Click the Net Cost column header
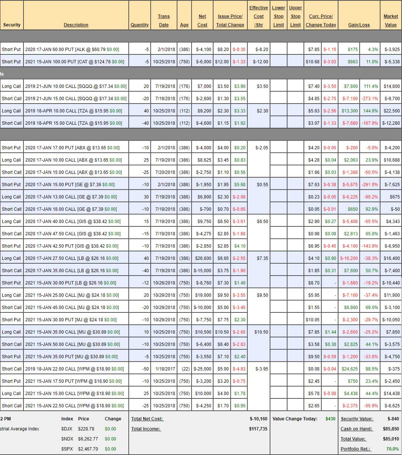This screenshot has width=402, height=455. [x=202, y=20]
